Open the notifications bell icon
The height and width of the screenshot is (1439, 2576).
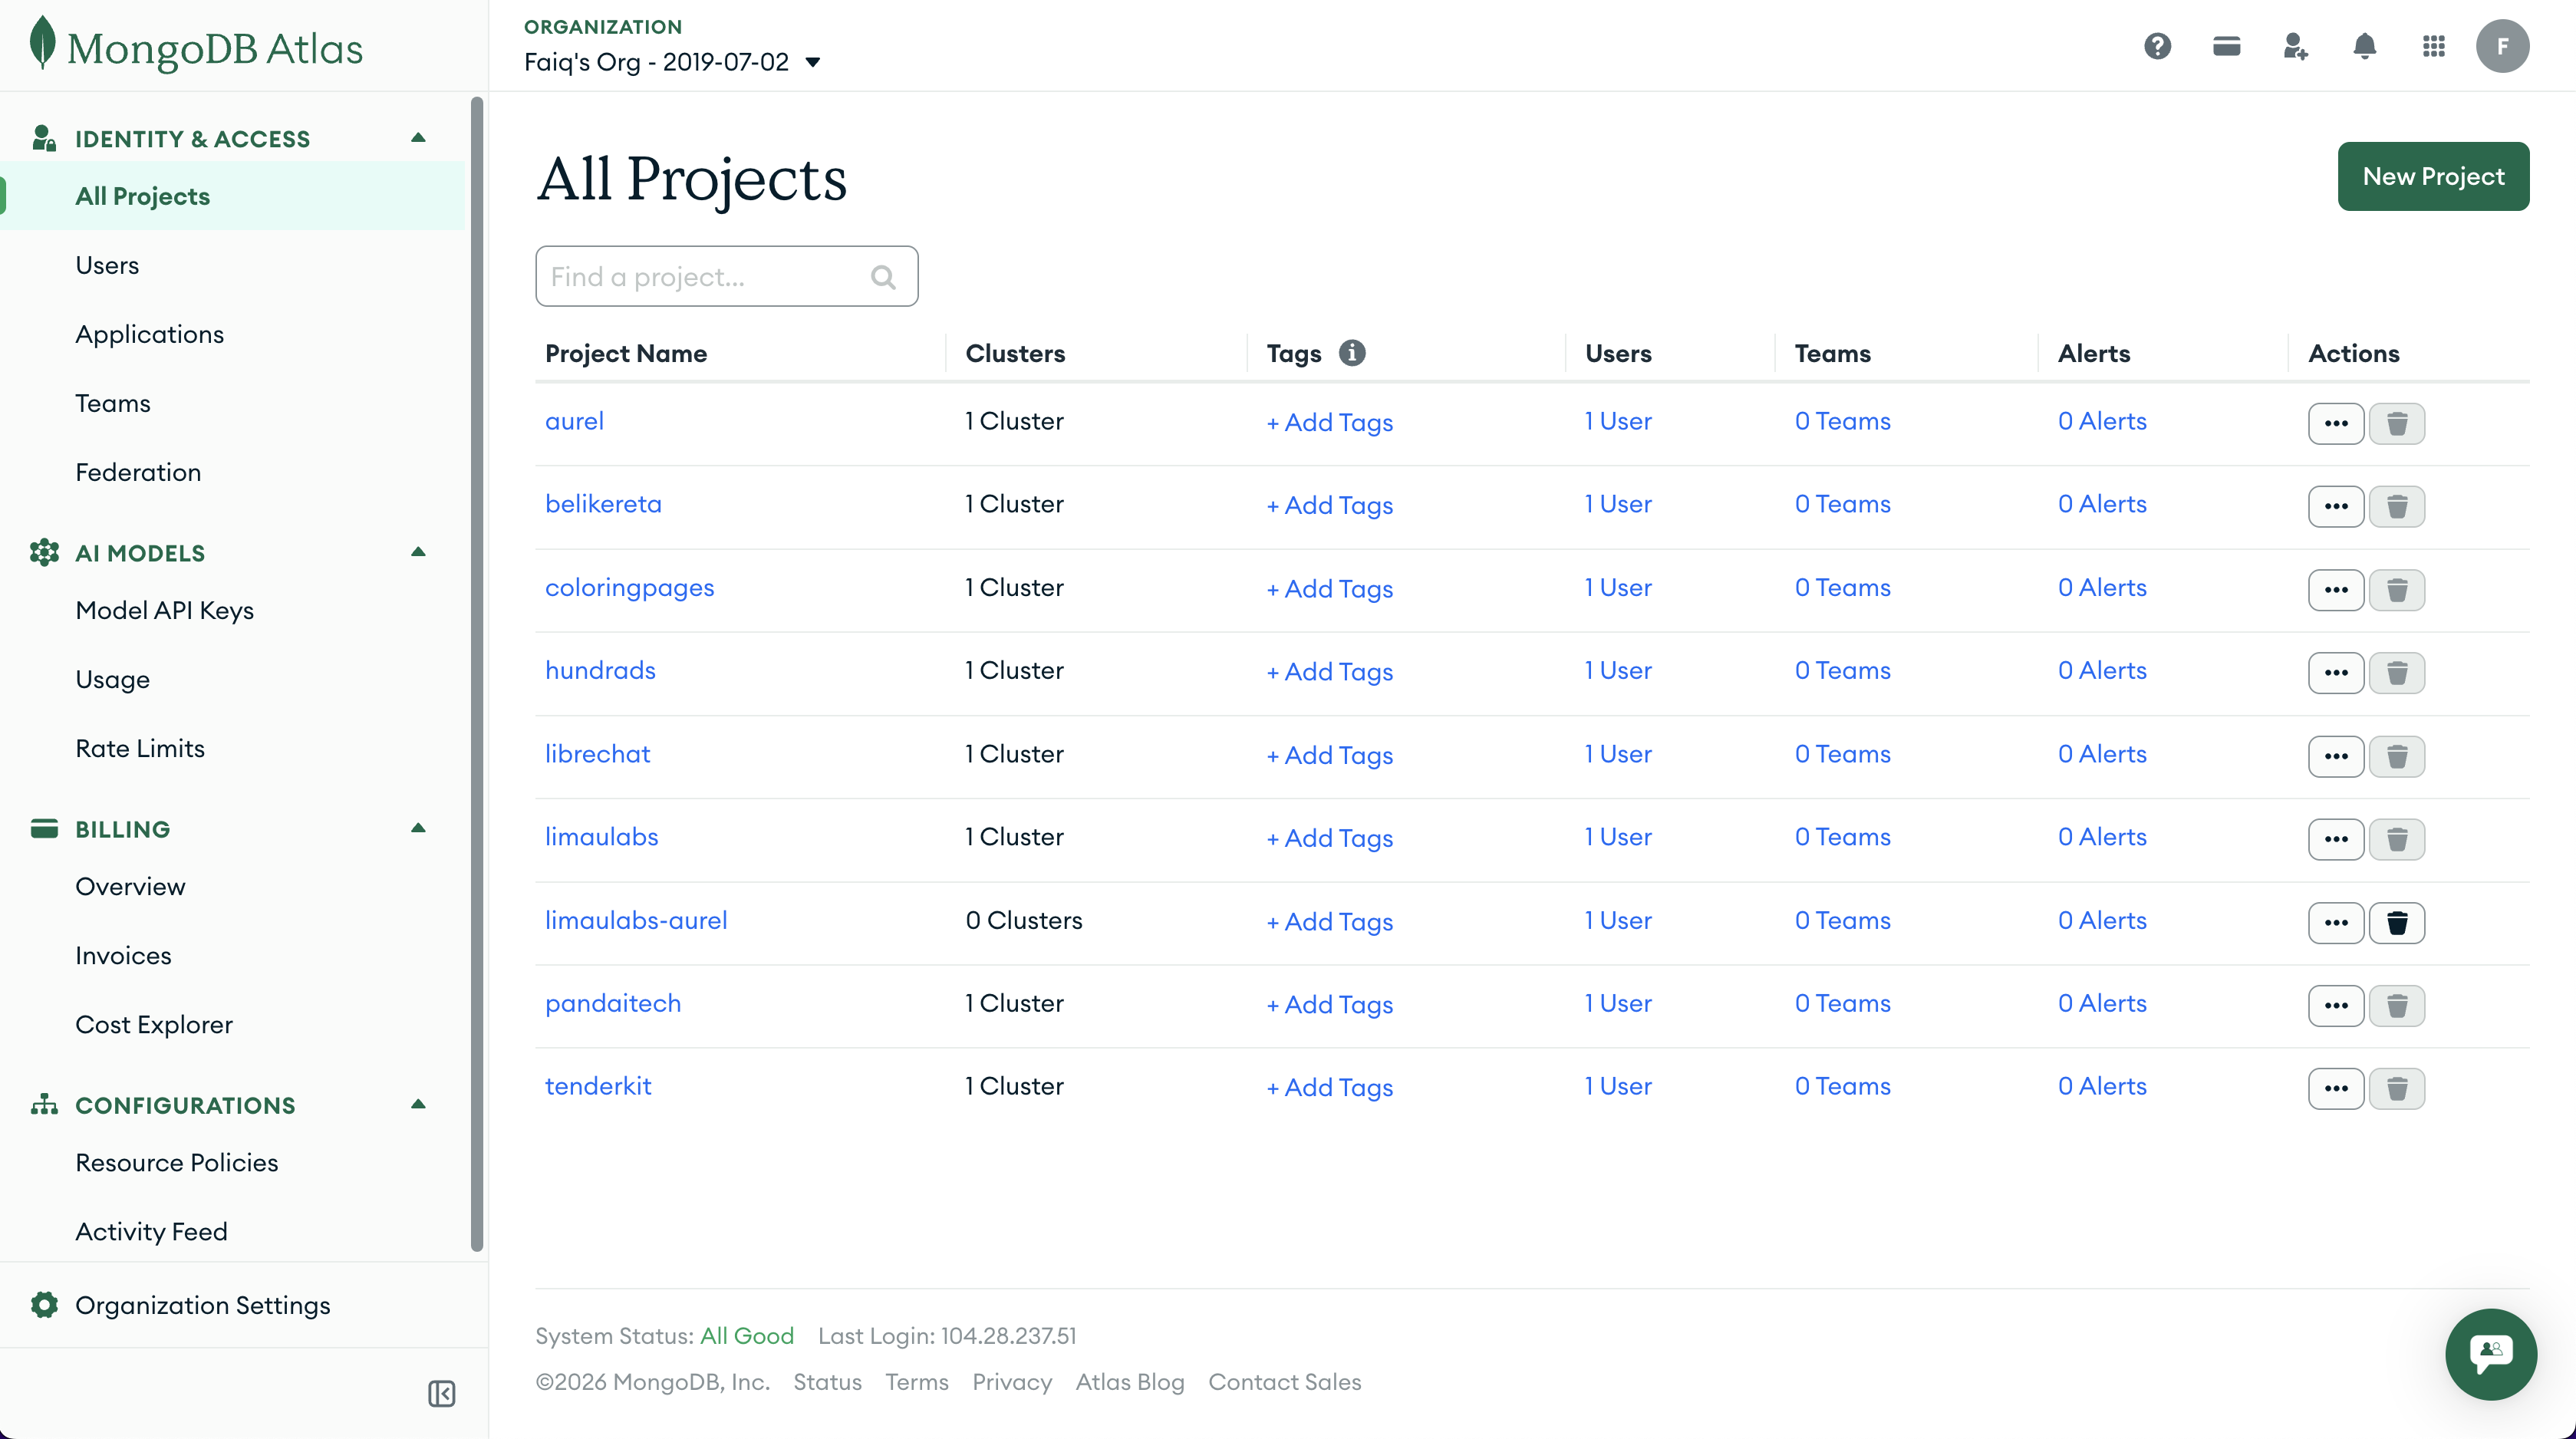click(x=2364, y=46)
